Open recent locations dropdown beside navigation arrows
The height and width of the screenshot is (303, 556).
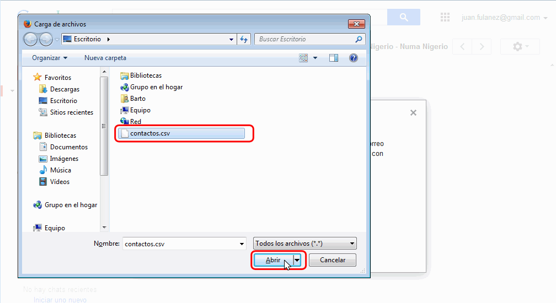(x=57, y=39)
